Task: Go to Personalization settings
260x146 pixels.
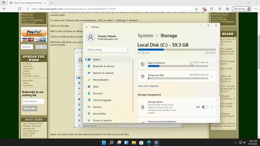Action: pyautogui.click(x=108, y=80)
